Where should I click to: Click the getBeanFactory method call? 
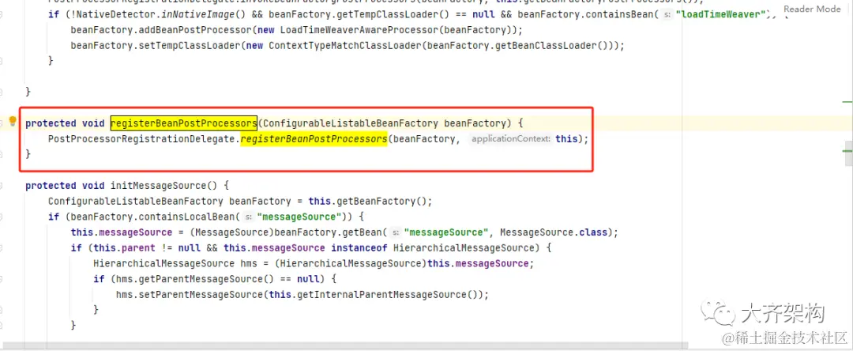coord(373,202)
